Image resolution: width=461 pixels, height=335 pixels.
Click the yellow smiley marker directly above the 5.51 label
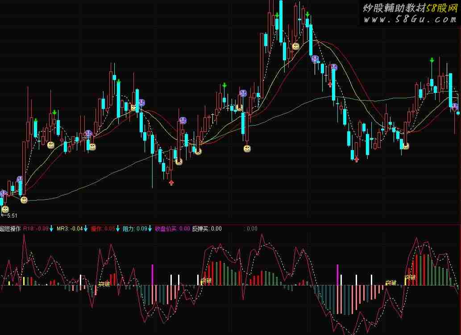coord(5,209)
